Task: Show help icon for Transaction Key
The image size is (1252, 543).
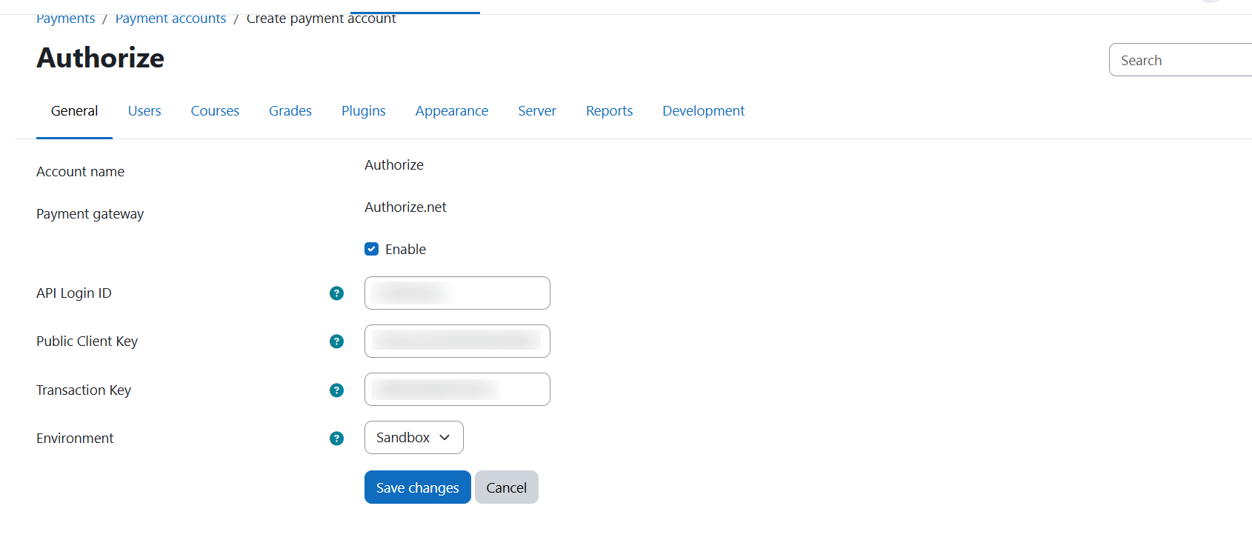Action: pyautogui.click(x=336, y=390)
